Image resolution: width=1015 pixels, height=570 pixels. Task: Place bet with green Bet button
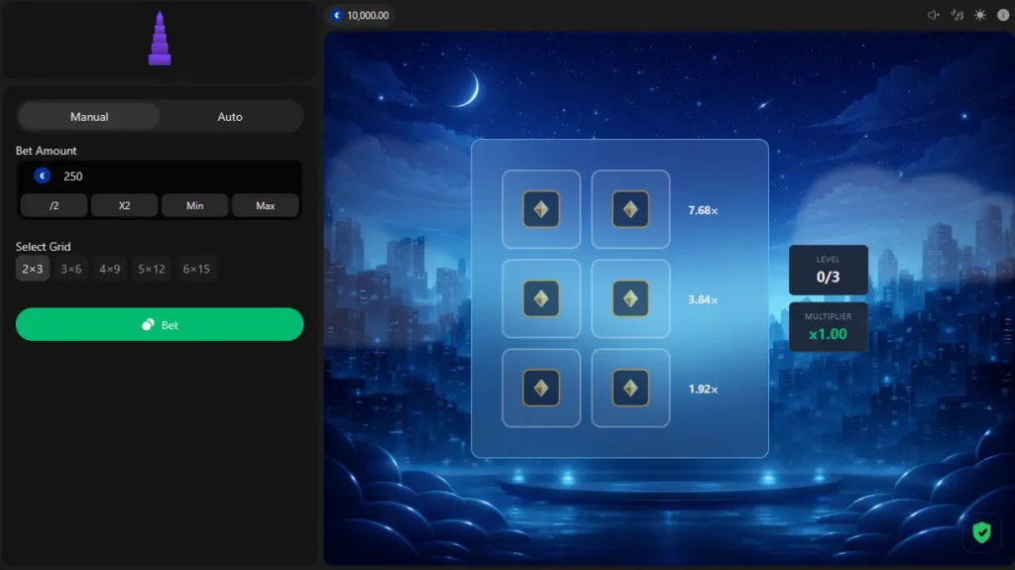click(x=160, y=324)
